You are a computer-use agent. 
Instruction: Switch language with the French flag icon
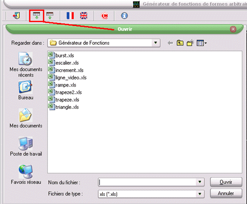[70, 16]
